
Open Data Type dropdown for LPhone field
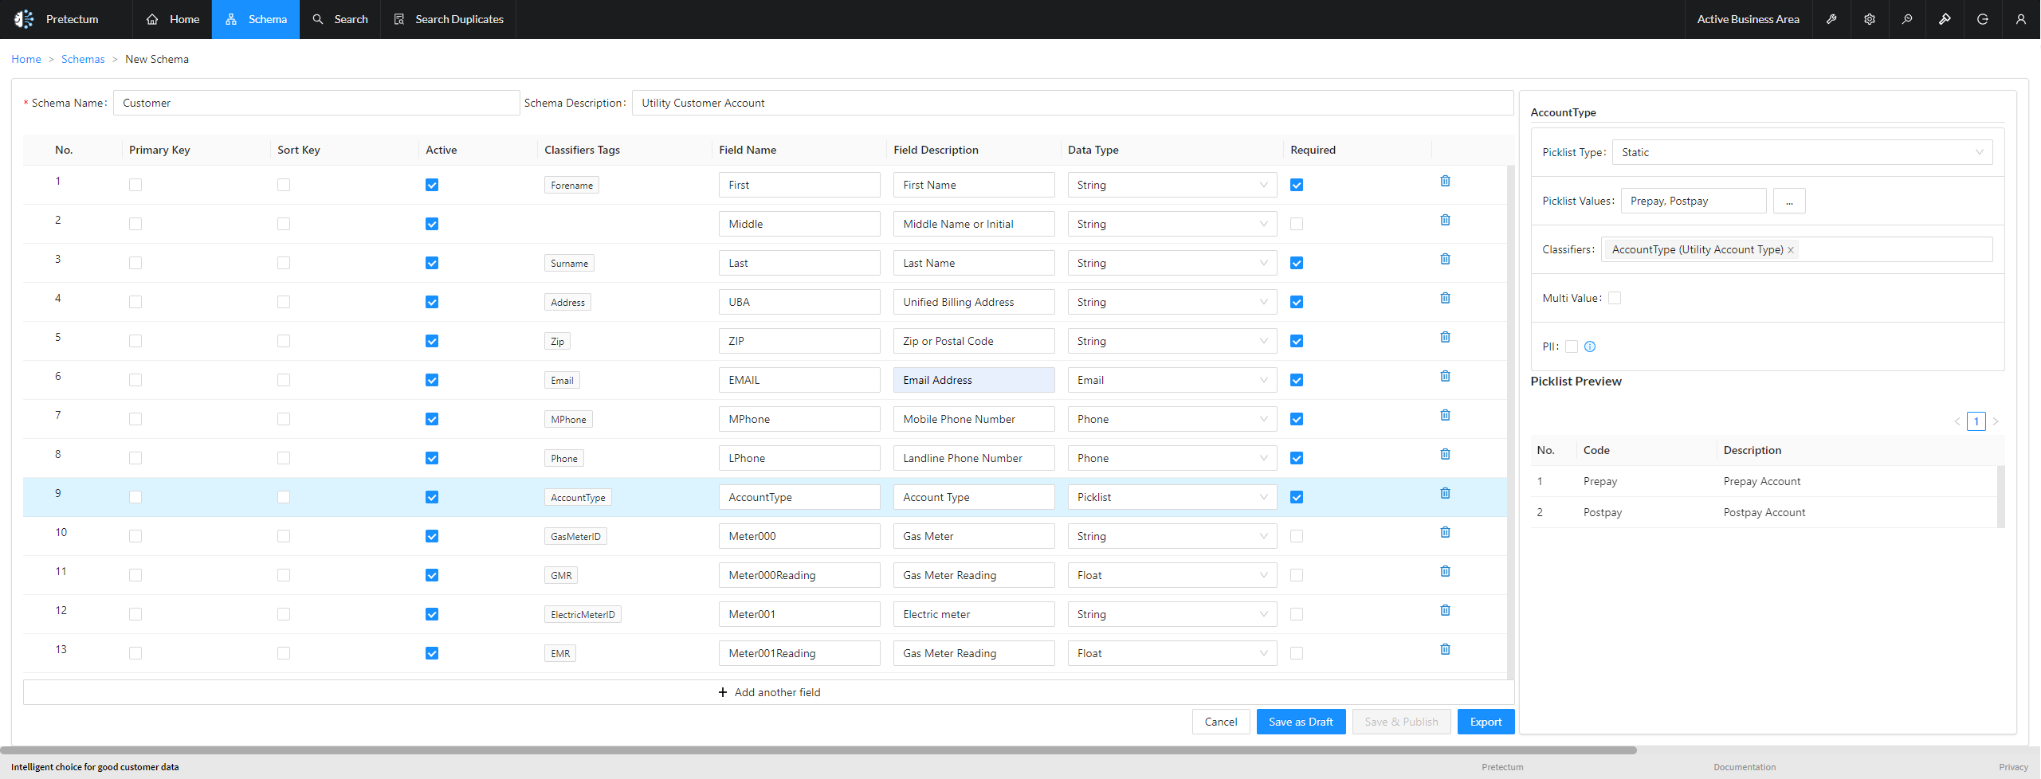click(x=1172, y=458)
